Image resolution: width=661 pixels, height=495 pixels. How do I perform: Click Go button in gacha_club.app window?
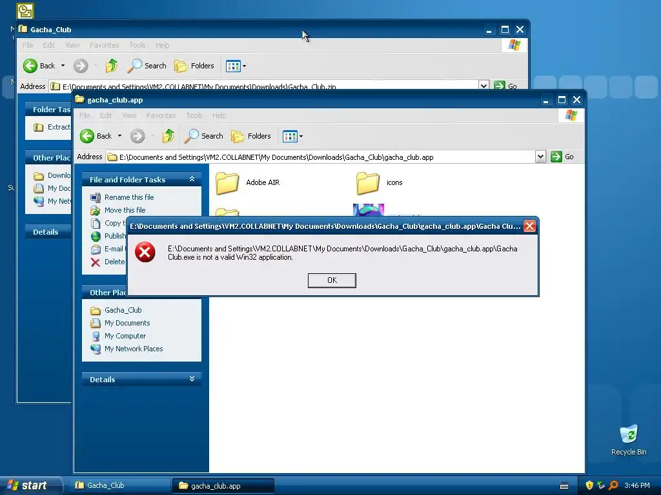[562, 157]
